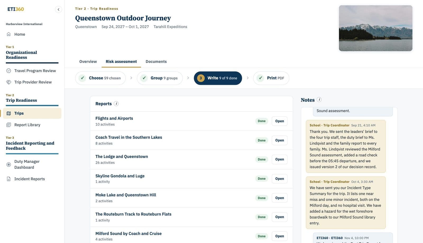Image resolution: width=423 pixels, height=243 pixels.
Task: Click the Incident Reports document icon
Action: [x=9, y=179]
